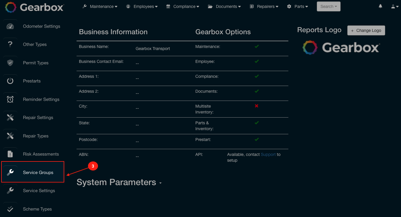Open Prestarts in sidebar
Screen dimensions: 401x217
32,81
